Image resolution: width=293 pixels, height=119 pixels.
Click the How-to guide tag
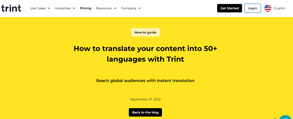click(145, 32)
